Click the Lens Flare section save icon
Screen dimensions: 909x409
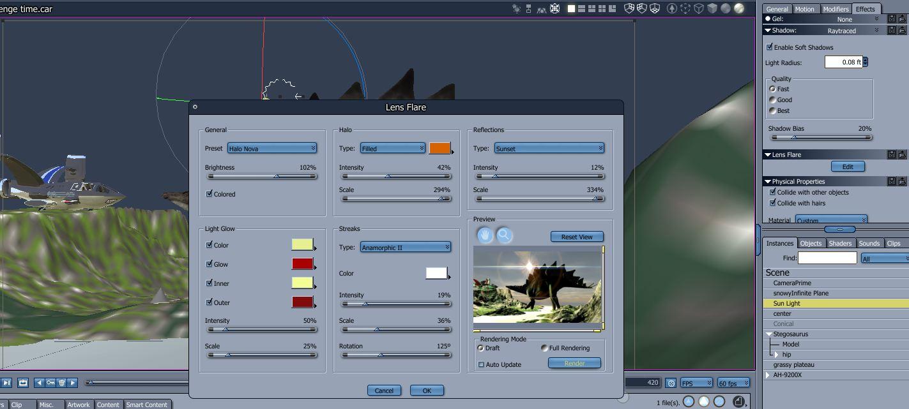click(892, 154)
